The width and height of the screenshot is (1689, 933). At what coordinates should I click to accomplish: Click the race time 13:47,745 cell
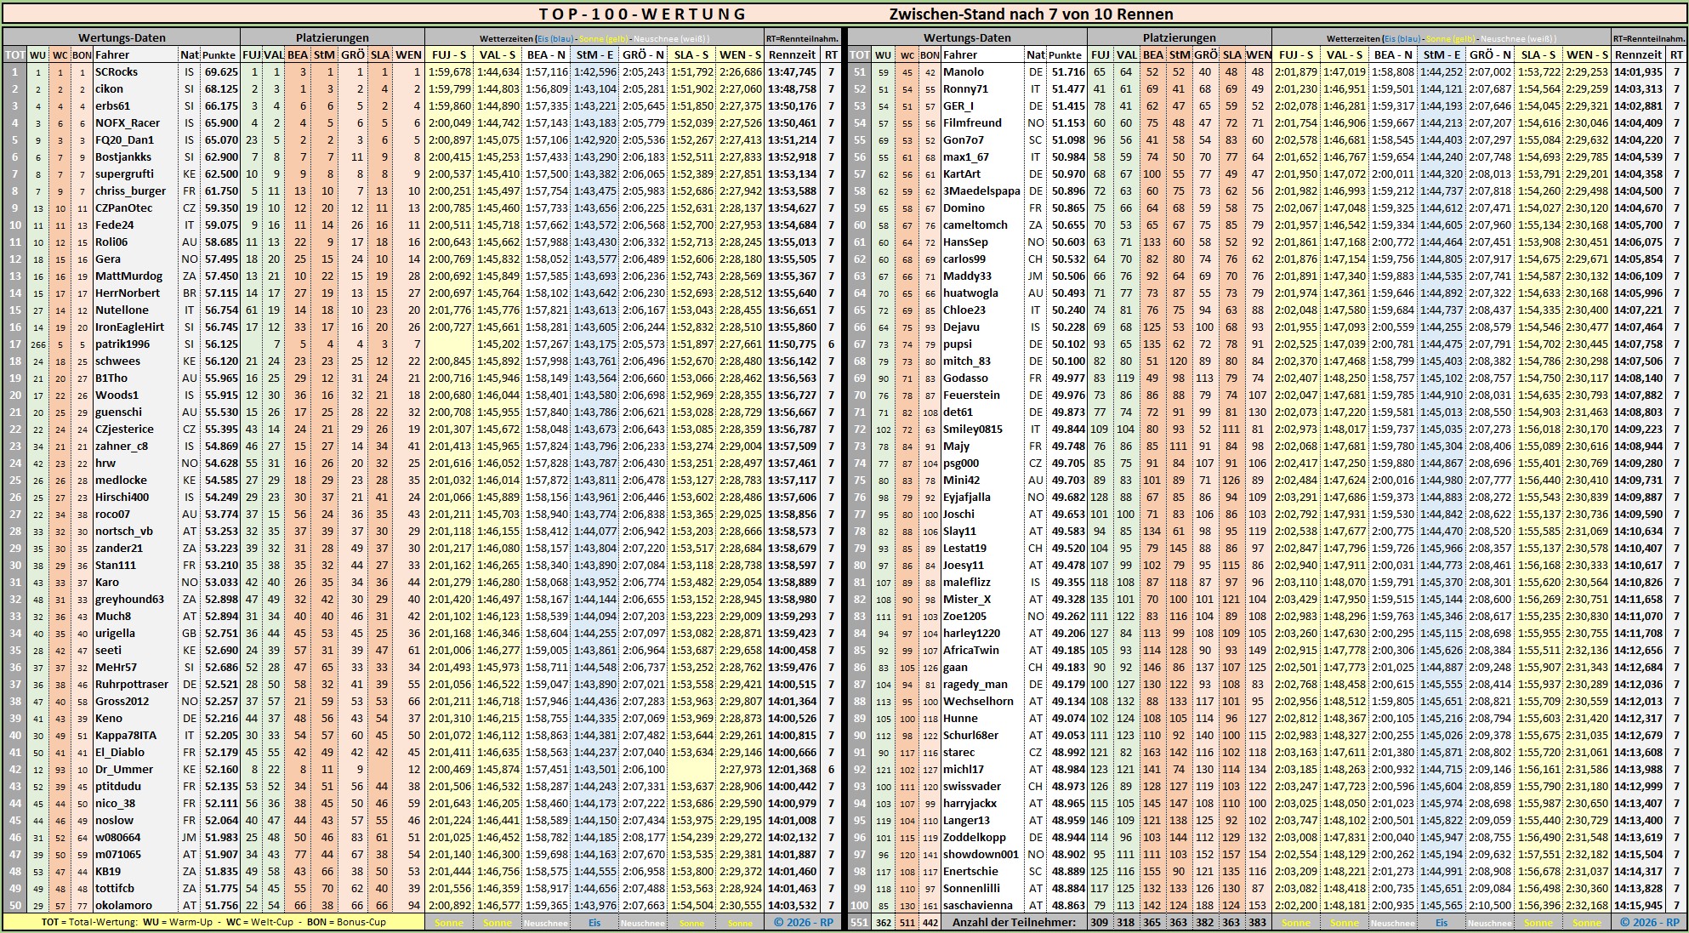click(791, 72)
